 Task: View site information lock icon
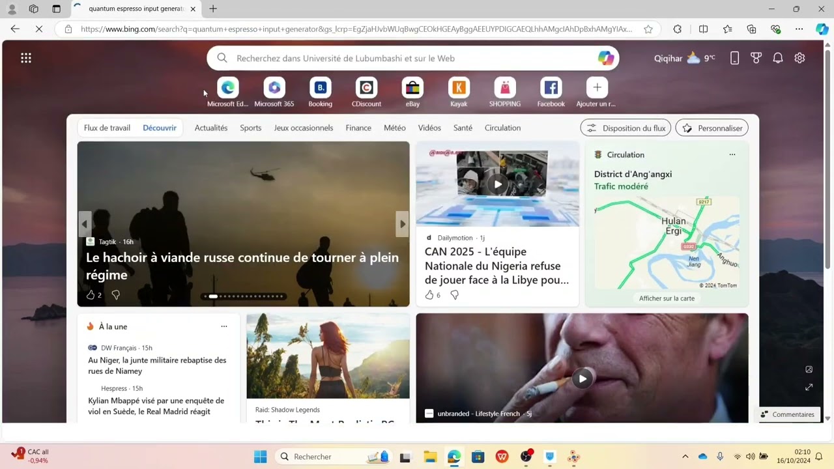(x=68, y=29)
